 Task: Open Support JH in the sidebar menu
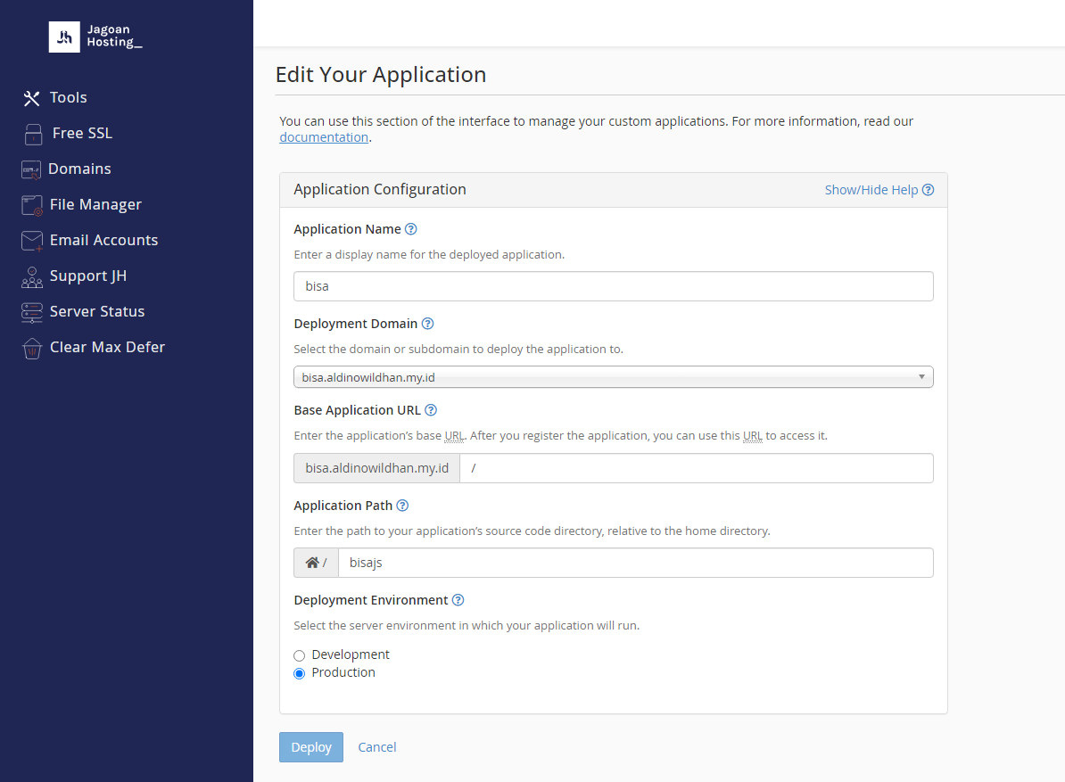[88, 276]
